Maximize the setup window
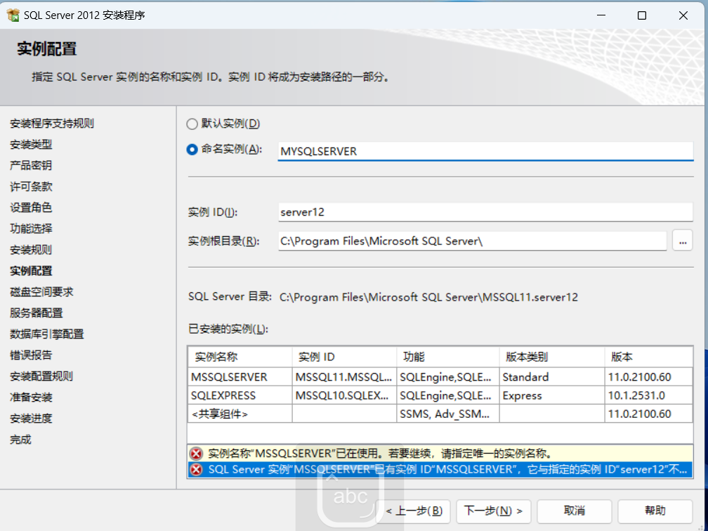 tap(642, 15)
